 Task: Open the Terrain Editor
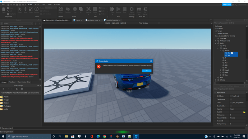(x=61, y=10)
